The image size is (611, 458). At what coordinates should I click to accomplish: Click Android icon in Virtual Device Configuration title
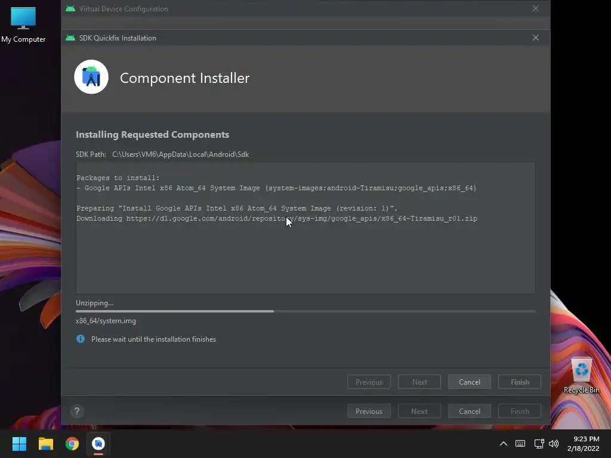70,8
